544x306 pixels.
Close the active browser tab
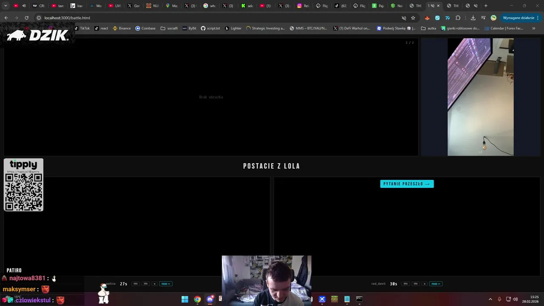pos(438,6)
